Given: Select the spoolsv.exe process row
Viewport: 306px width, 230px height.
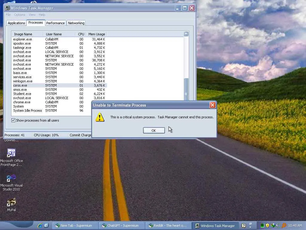Looking at the screenshot, I should [x=59, y=43].
